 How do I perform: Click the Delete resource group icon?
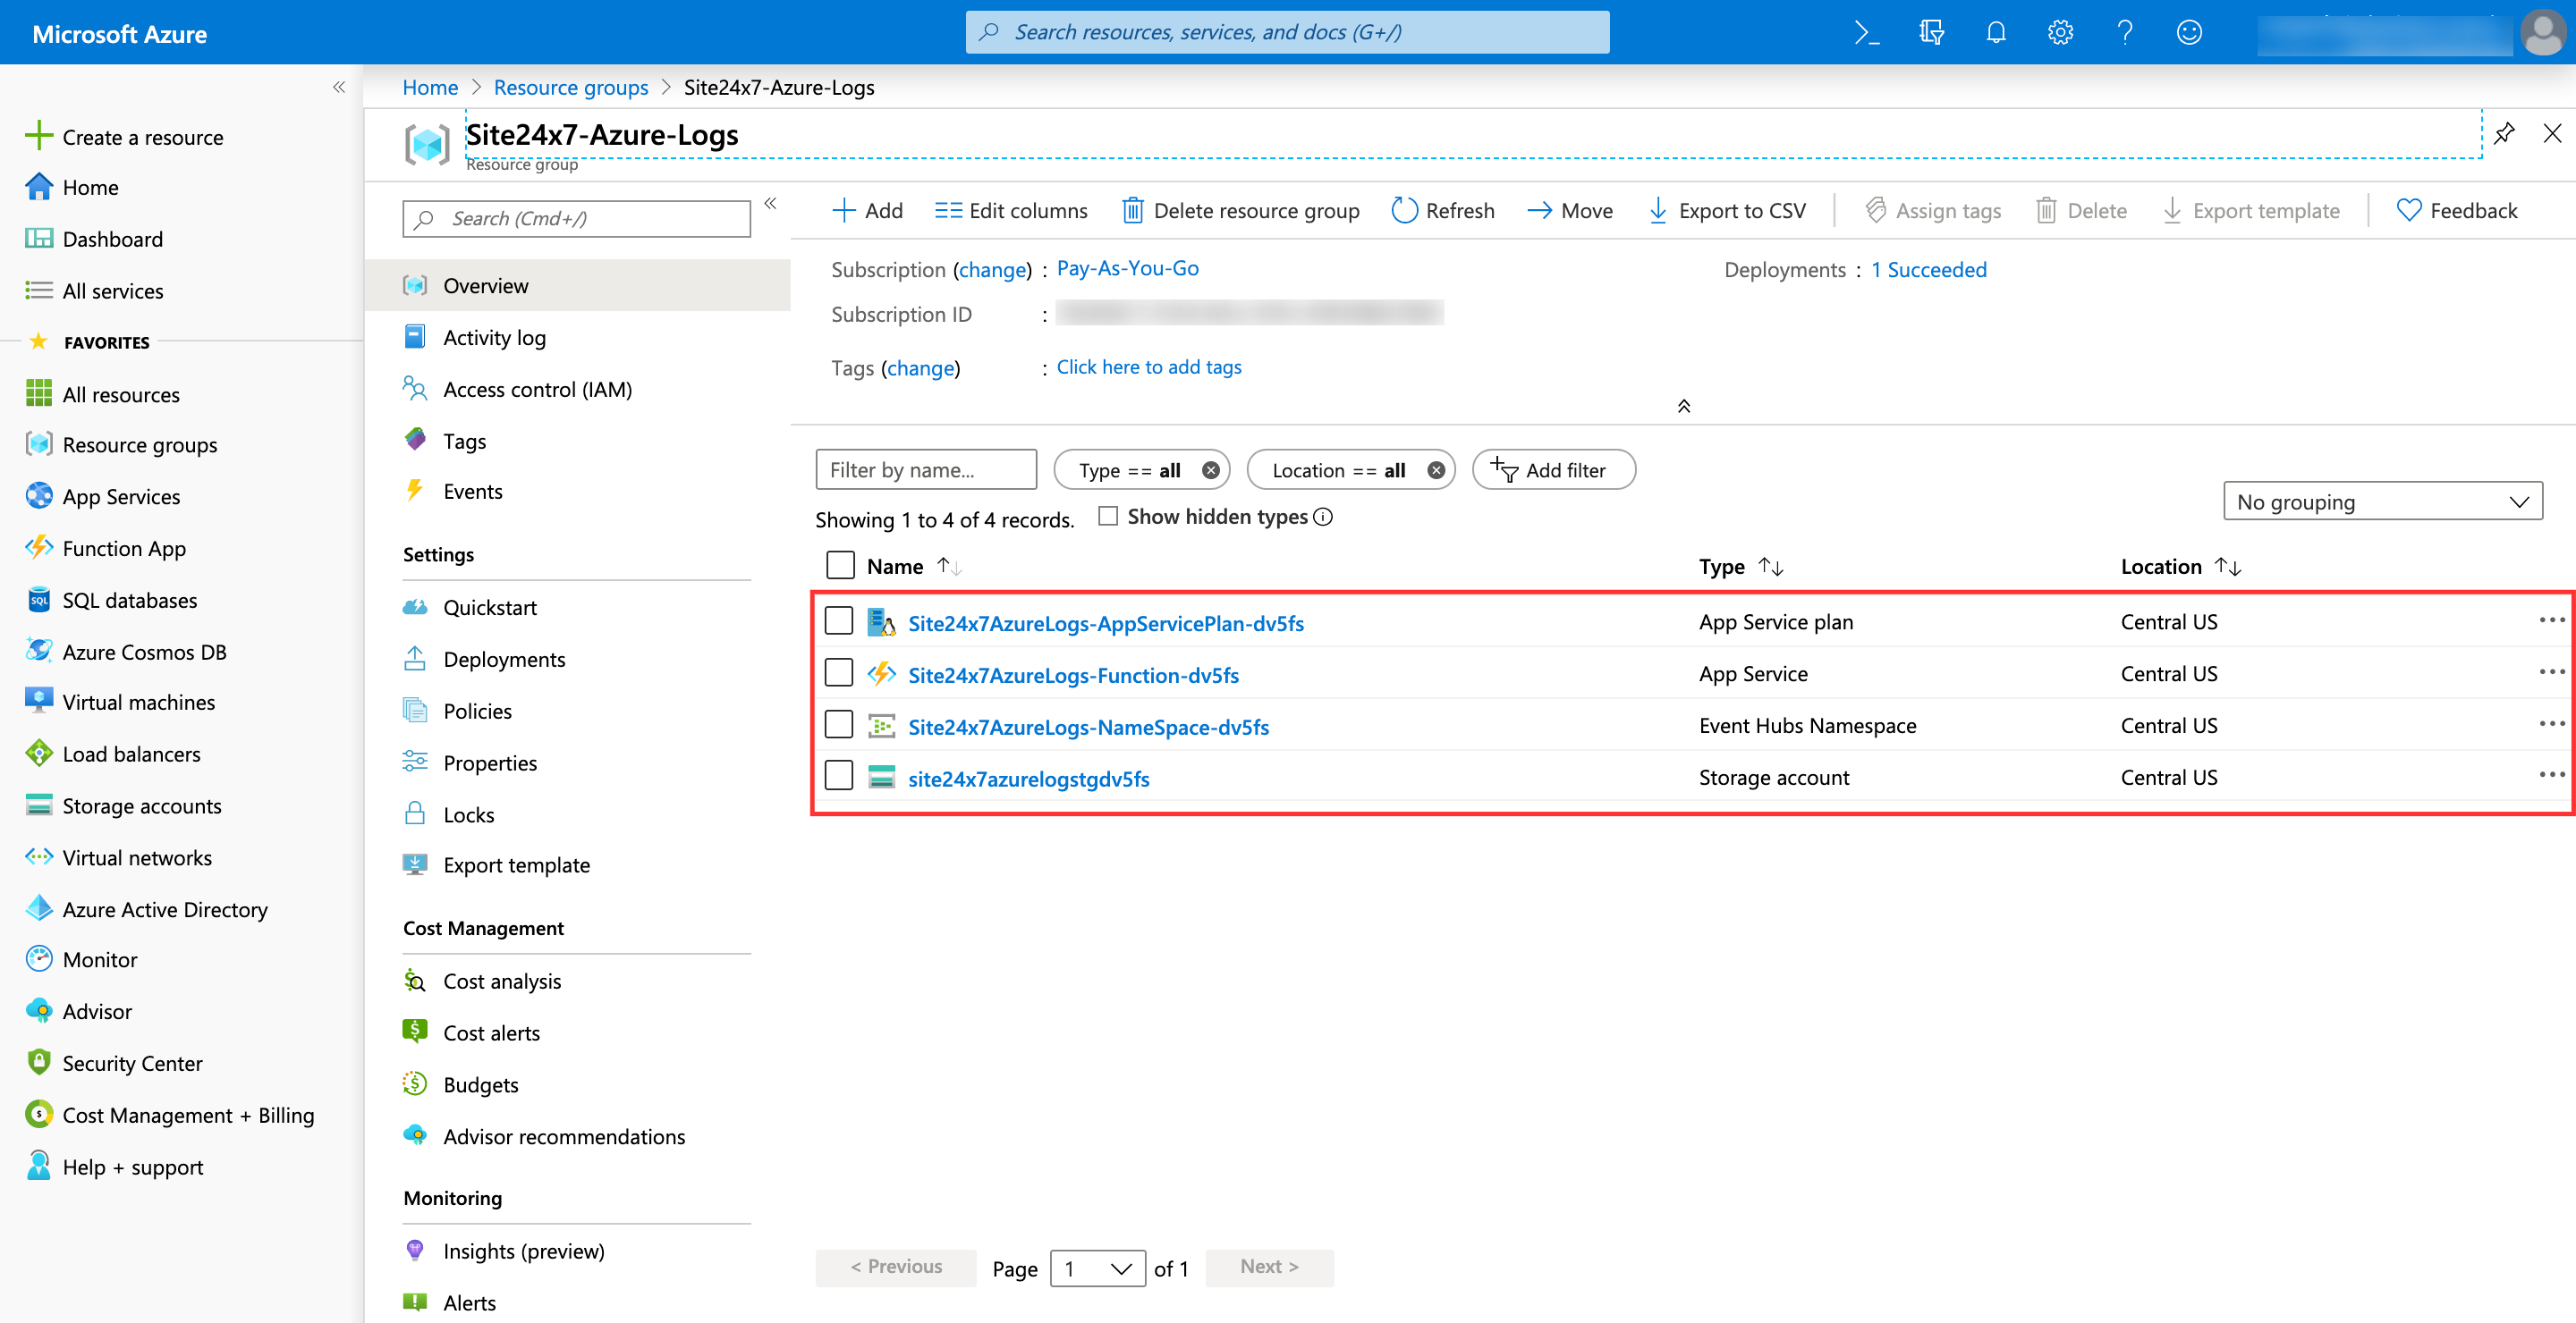coord(1130,209)
